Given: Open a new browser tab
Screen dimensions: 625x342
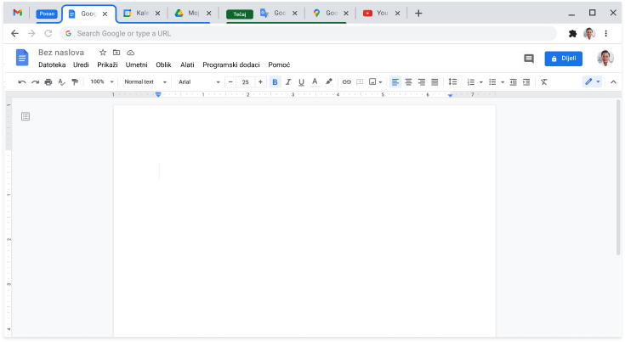Looking at the screenshot, I should coord(418,14).
